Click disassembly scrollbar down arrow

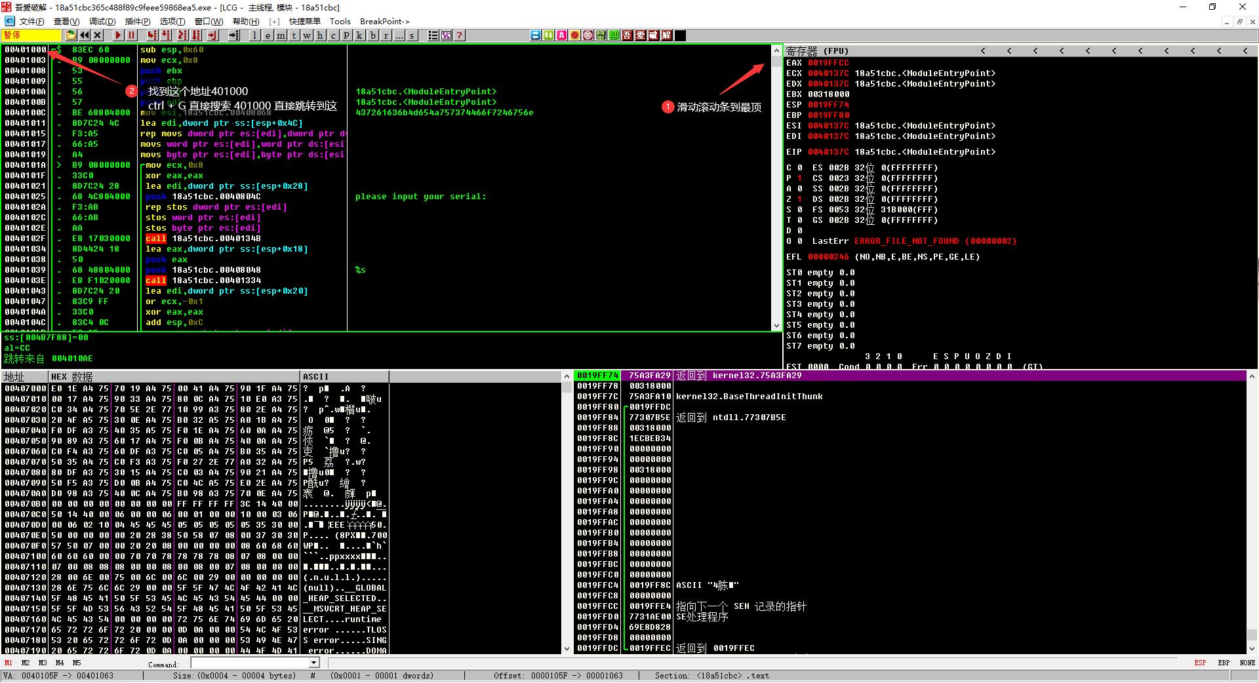[777, 325]
